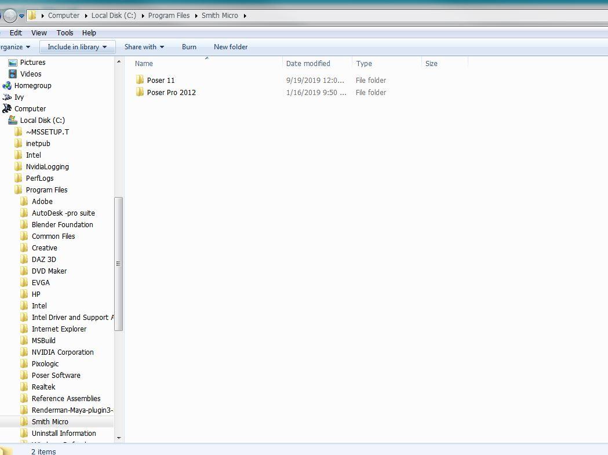Open the Edit menu
This screenshot has width=608, height=455.
click(16, 32)
